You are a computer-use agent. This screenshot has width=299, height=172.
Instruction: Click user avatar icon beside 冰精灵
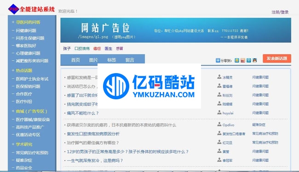click(219, 77)
